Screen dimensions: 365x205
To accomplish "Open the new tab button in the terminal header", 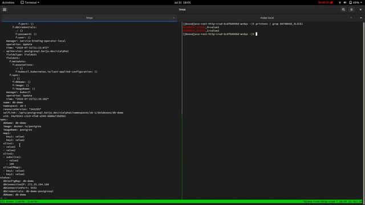I will click(5, 10).
